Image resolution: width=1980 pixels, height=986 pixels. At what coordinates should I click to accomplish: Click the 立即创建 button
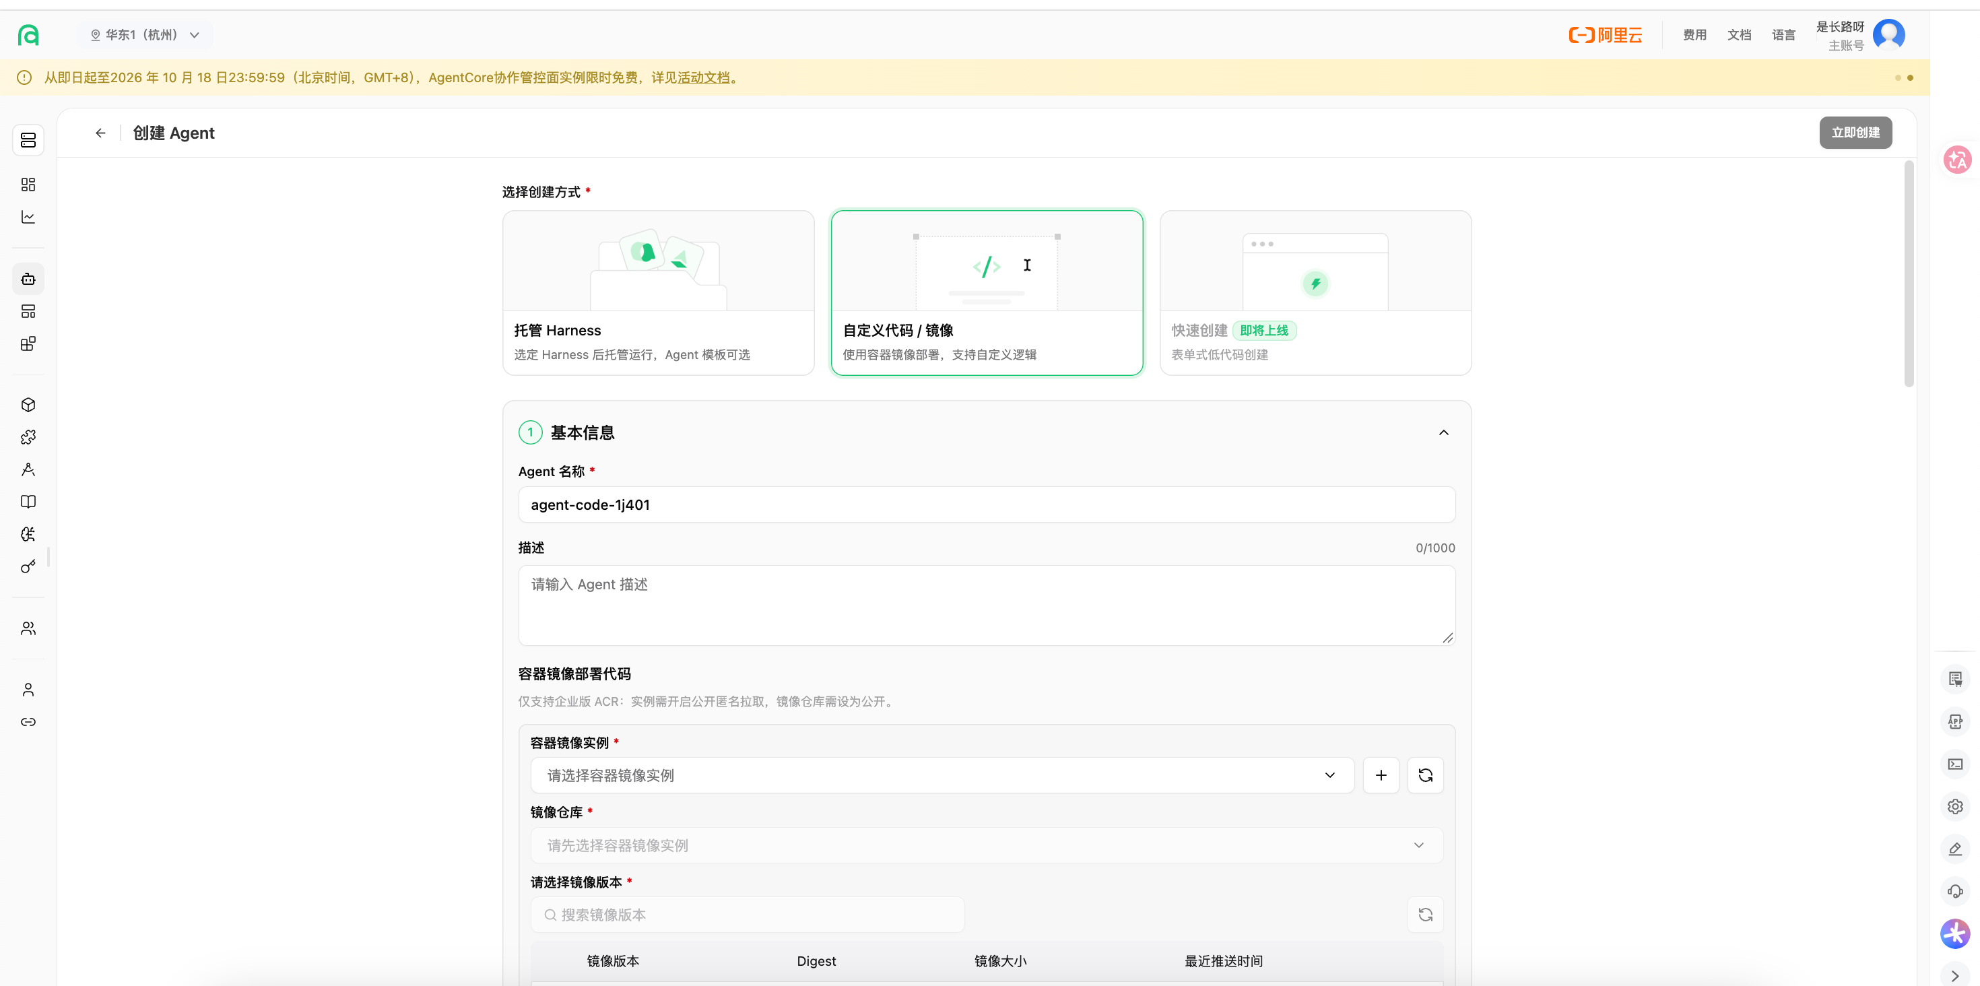(x=1855, y=132)
